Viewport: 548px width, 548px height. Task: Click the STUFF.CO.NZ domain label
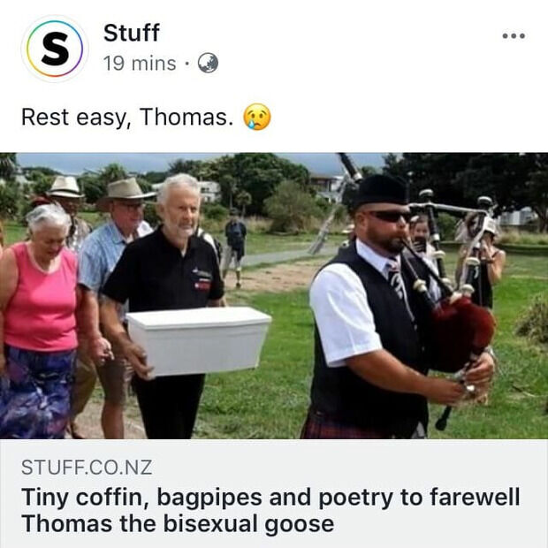click(87, 468)
